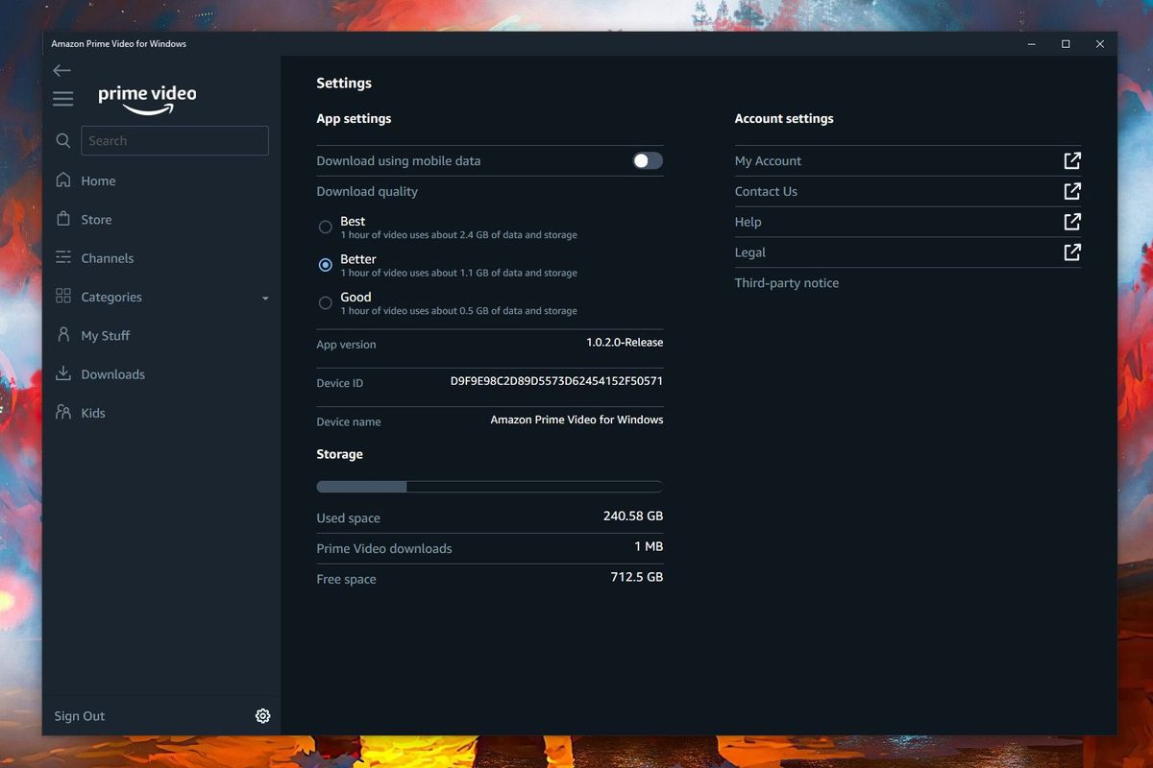Click Used space value 240.58 GB

633,516
